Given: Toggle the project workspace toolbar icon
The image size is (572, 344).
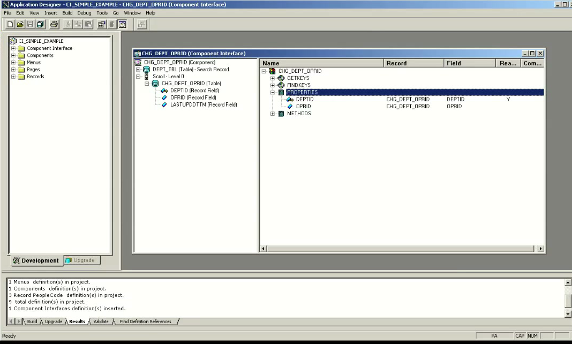Looking at the screenshot, I should pyautogui.click(x=123, y=25).
